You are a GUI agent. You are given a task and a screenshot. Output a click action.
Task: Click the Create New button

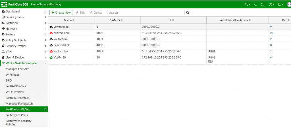61,12
